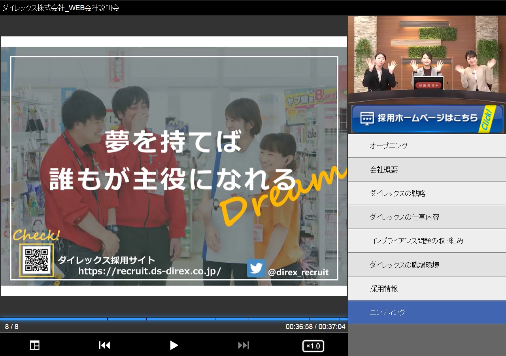This screenshot has width=506, height=356.
Task: Select the ダイレックスの戦略 chapter
Action: point(427,193)
